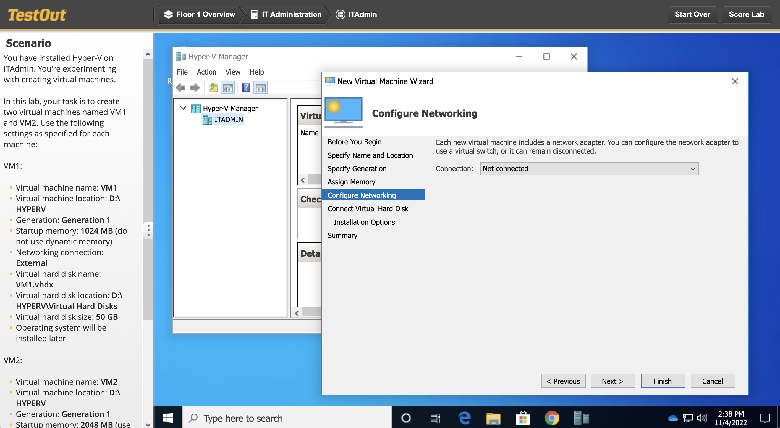Image resolution: width=780 pixels, height=428 pixels.
Task: Open Microsoft Edge from the taskbar
Action: (464, 418)
